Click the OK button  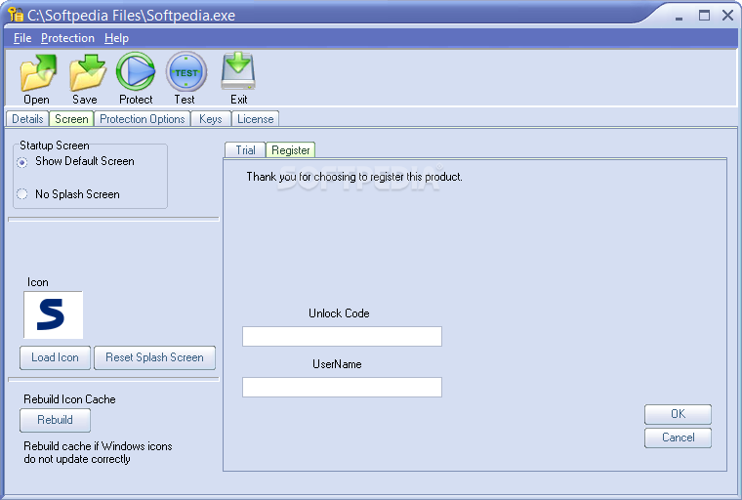(x=678, y=414)
